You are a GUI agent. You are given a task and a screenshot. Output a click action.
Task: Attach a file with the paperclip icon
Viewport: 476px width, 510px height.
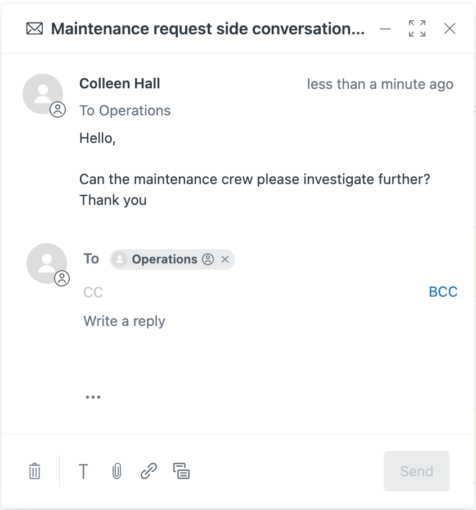click(x=116, y=471)
